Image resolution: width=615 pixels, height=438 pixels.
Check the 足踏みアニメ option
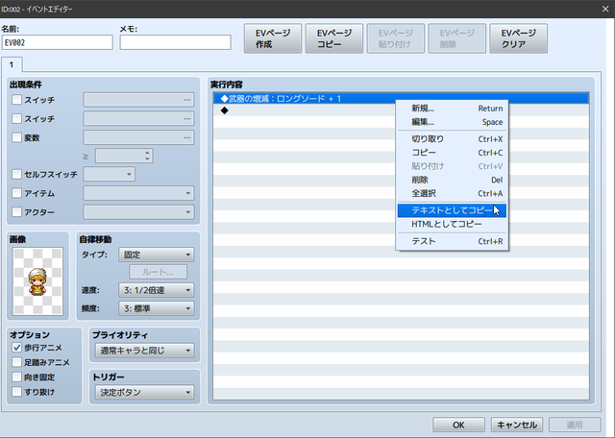pos(16,362)
